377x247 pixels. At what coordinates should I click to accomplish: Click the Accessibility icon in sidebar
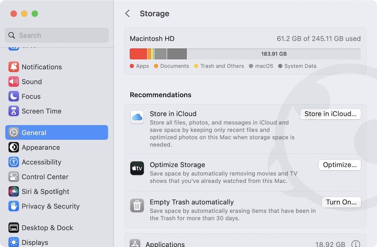click(x=14, y=162)
